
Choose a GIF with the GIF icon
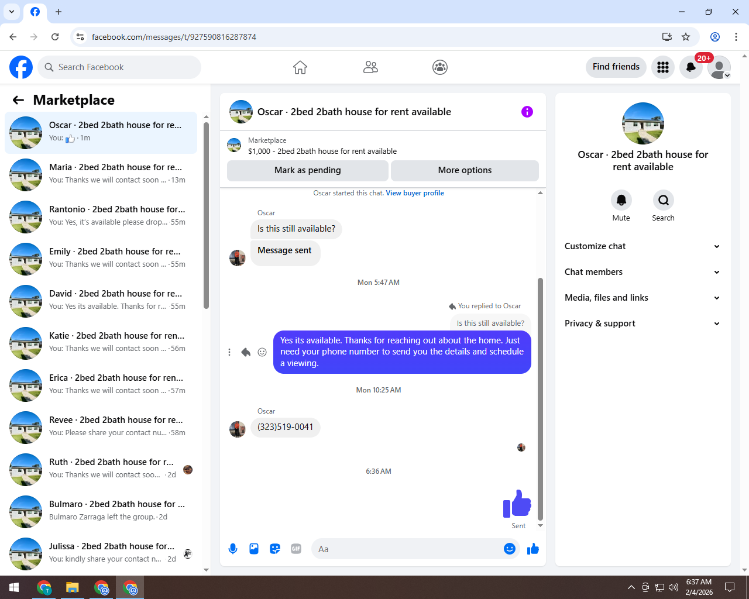pos(296,549)
